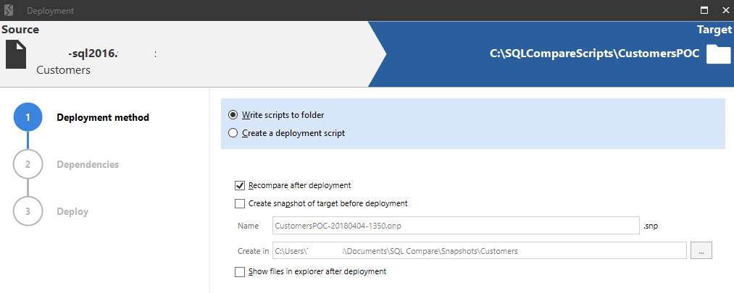Check Show files in explorer after deployment
This screenshot has height=293, width=734.
(x=240, y=272)
